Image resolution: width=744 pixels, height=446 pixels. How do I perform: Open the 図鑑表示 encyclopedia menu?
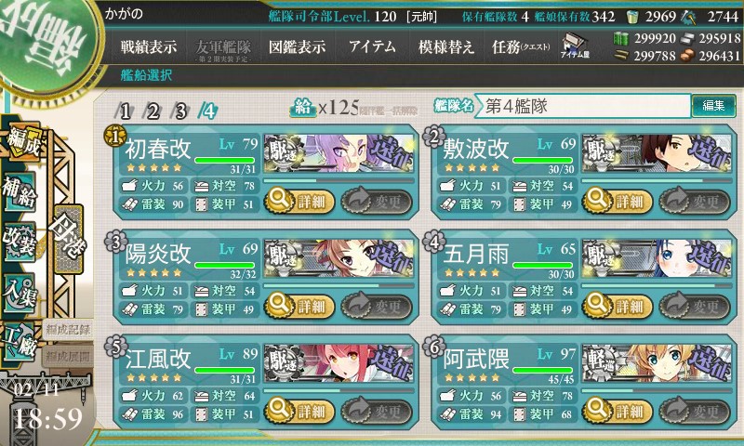[297, 46]
